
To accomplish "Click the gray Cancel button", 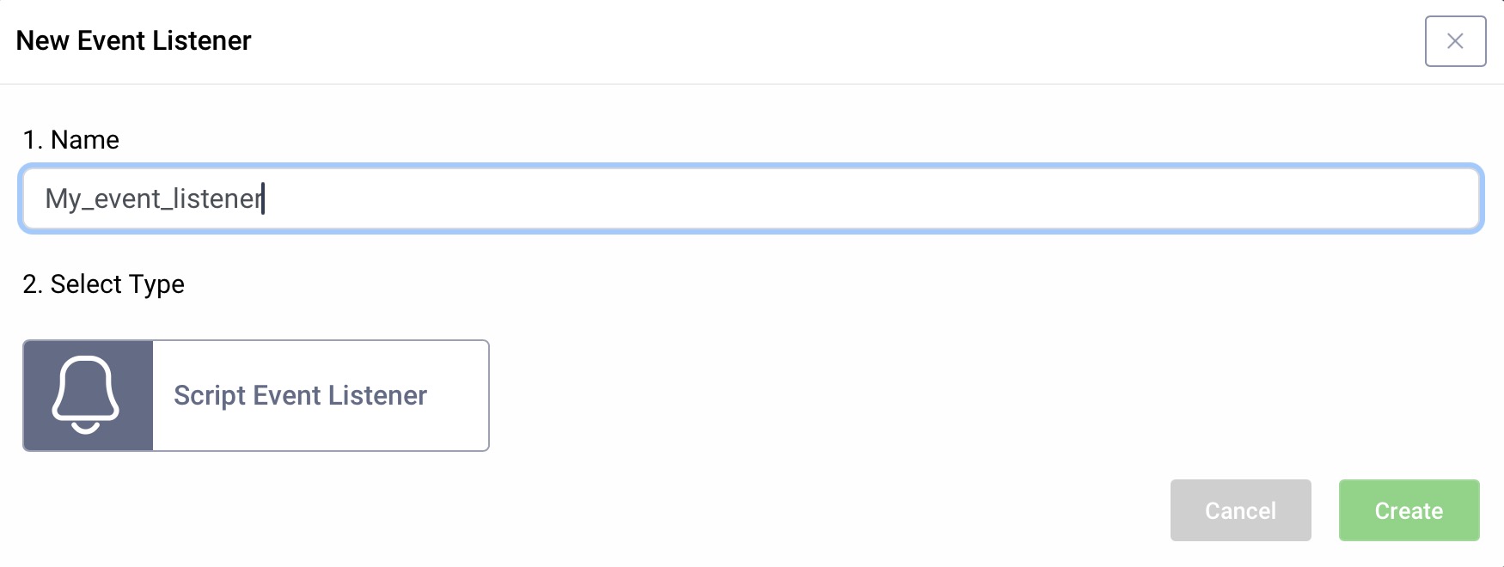I will point(1240,510).
